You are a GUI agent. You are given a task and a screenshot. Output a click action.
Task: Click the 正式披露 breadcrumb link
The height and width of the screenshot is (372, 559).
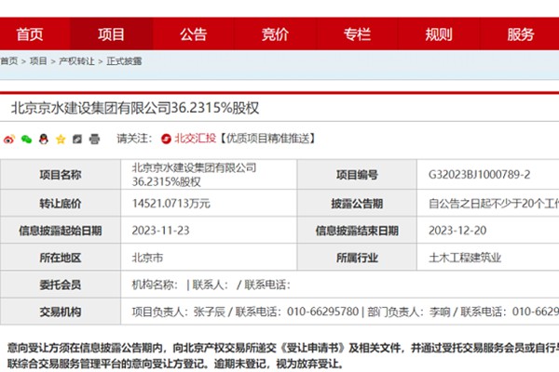(124, 61)
